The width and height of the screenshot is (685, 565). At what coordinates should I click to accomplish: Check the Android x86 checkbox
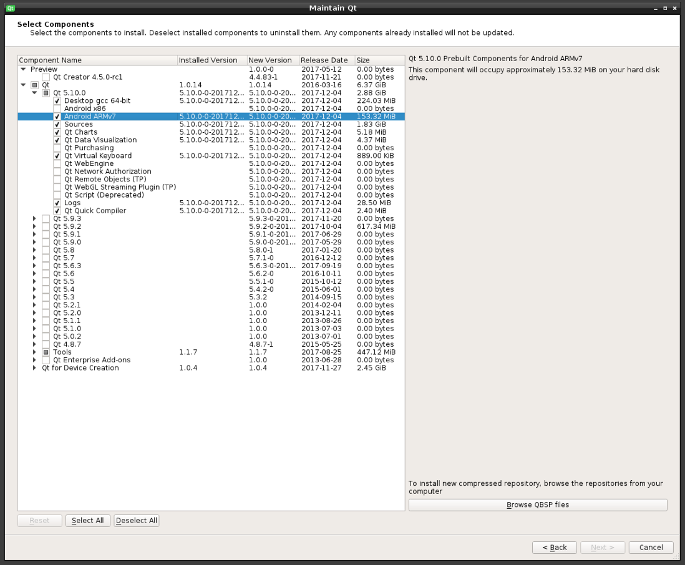(57, 109)
